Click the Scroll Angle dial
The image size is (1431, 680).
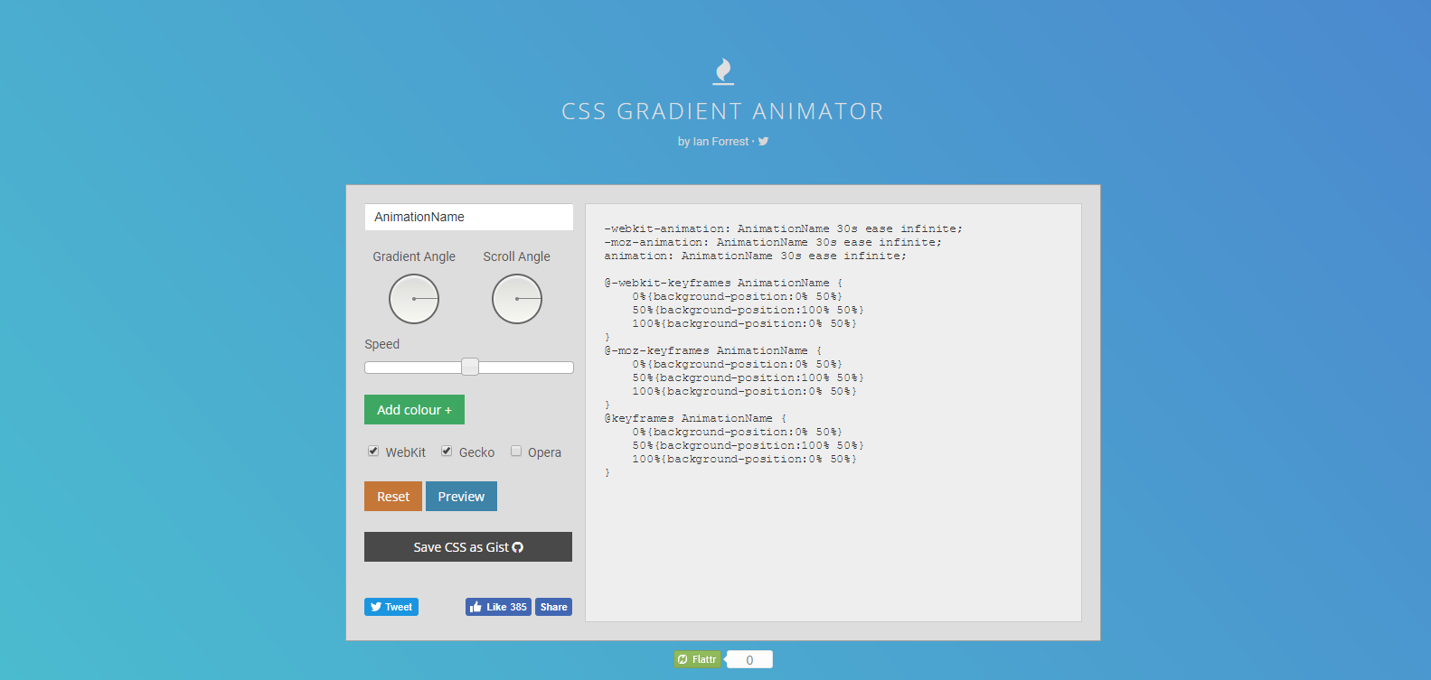[x=517, y=299]
